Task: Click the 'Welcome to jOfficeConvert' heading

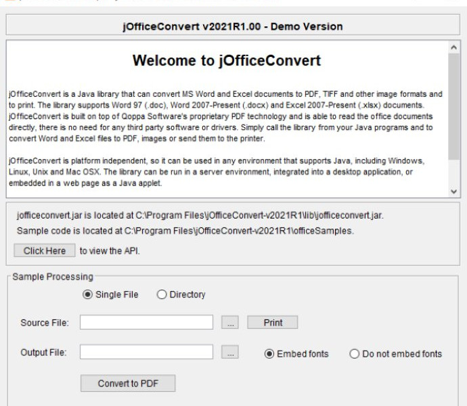Action: tap(227, 60)
